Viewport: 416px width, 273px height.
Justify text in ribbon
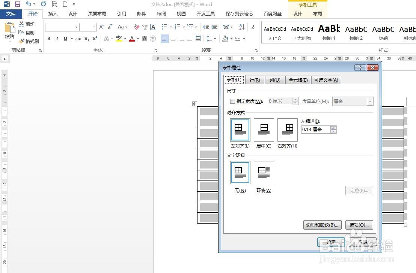point(190,39)
